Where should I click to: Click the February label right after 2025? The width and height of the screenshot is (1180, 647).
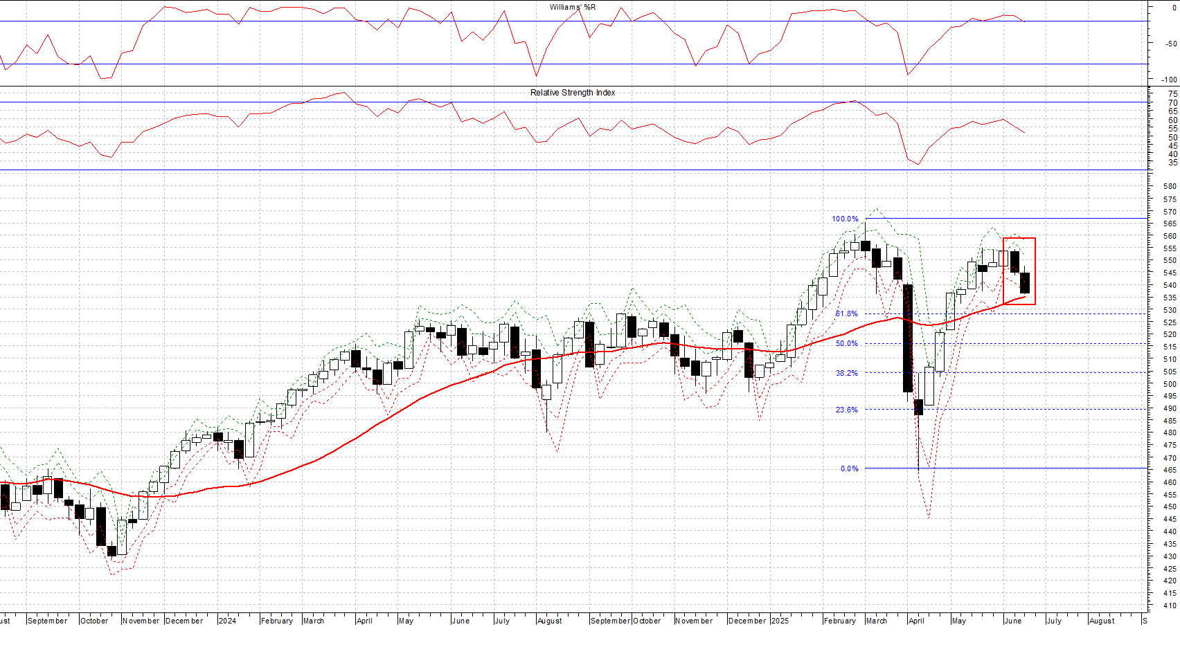point(840,621)
